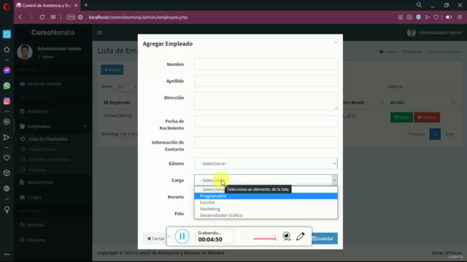Image resolution: width=467 pixels, height=262 pixels.
Task: Select Escritor from Cargo list
Action: [x=266, y=202]
